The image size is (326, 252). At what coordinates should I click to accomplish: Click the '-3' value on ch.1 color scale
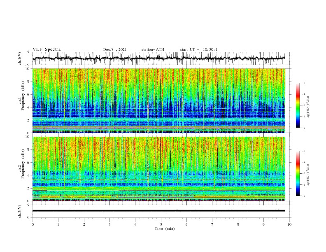(304, 83)
